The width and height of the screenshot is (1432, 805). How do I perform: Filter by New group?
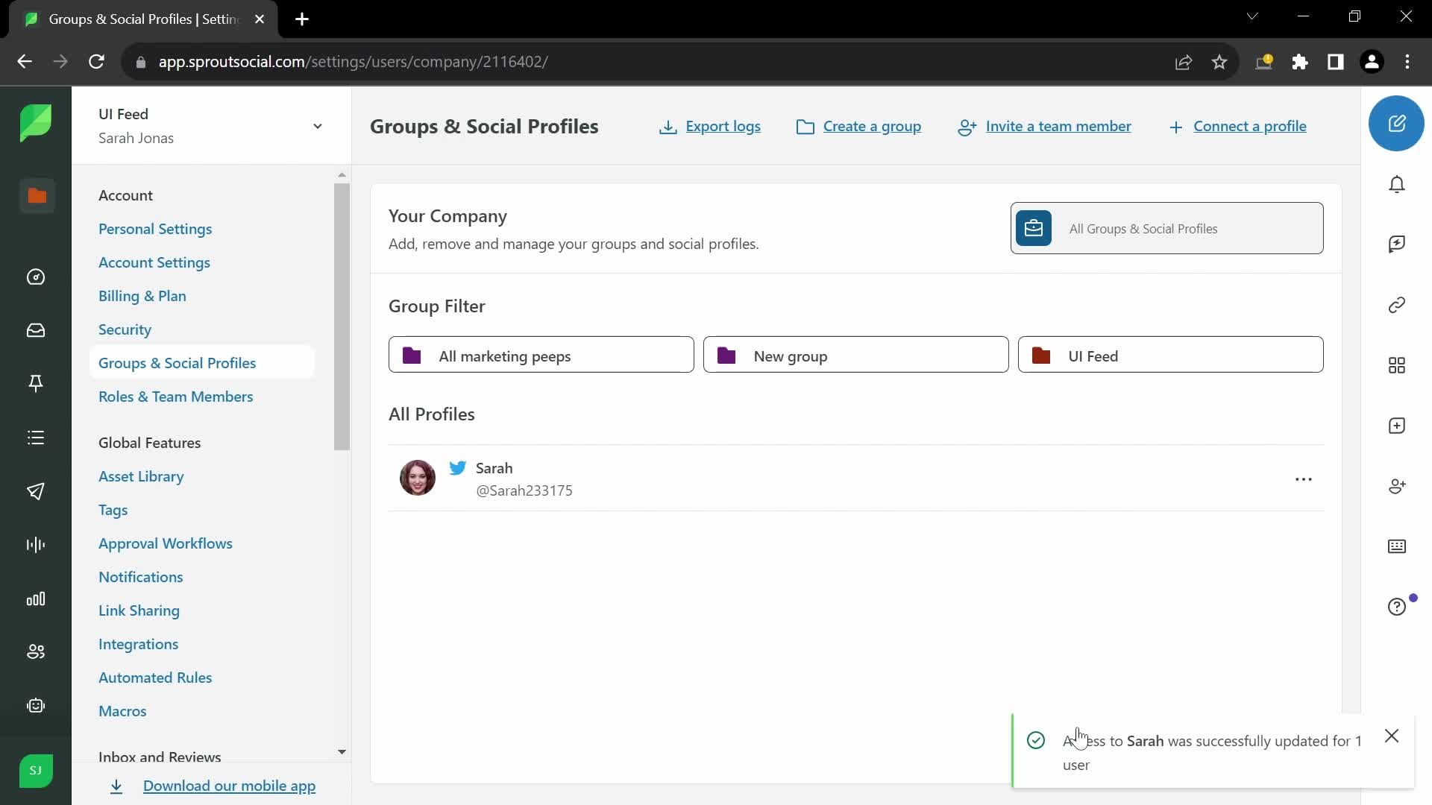[x=855, y=355]
